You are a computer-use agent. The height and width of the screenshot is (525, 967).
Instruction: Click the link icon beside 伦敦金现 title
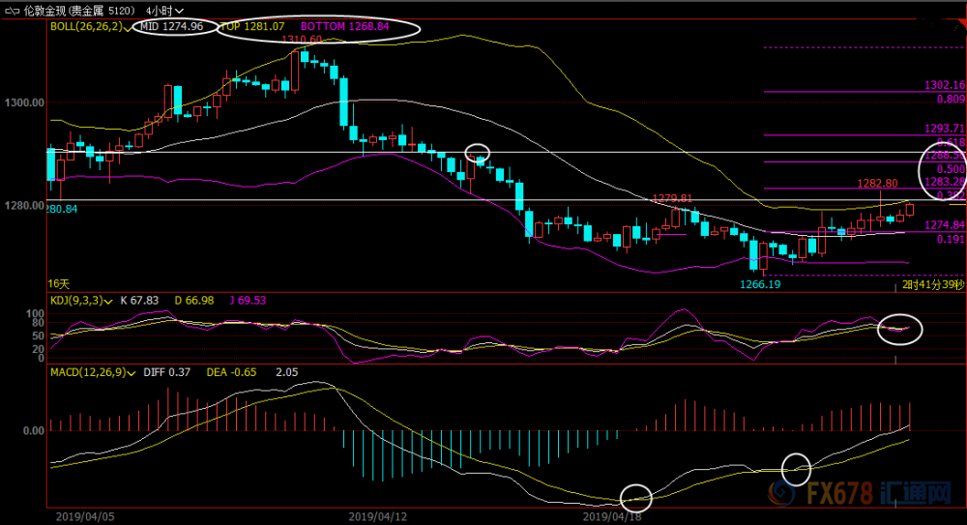(x=12, y=11)
